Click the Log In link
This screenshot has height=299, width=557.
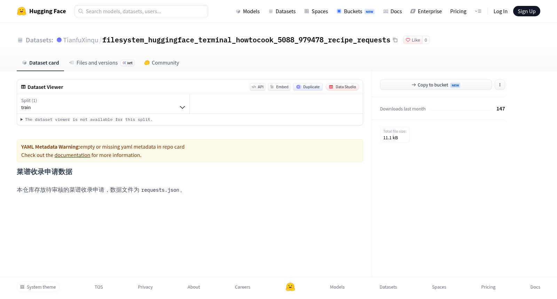[500, 11]
